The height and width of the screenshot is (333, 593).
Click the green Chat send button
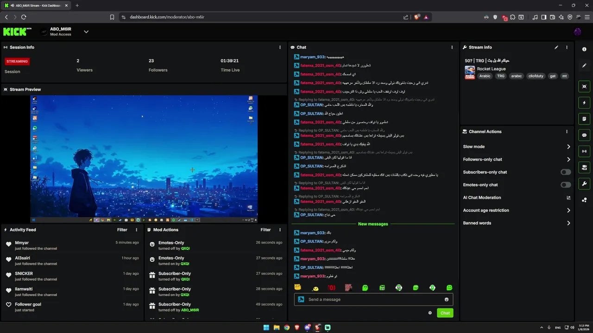tap(445, 313)
